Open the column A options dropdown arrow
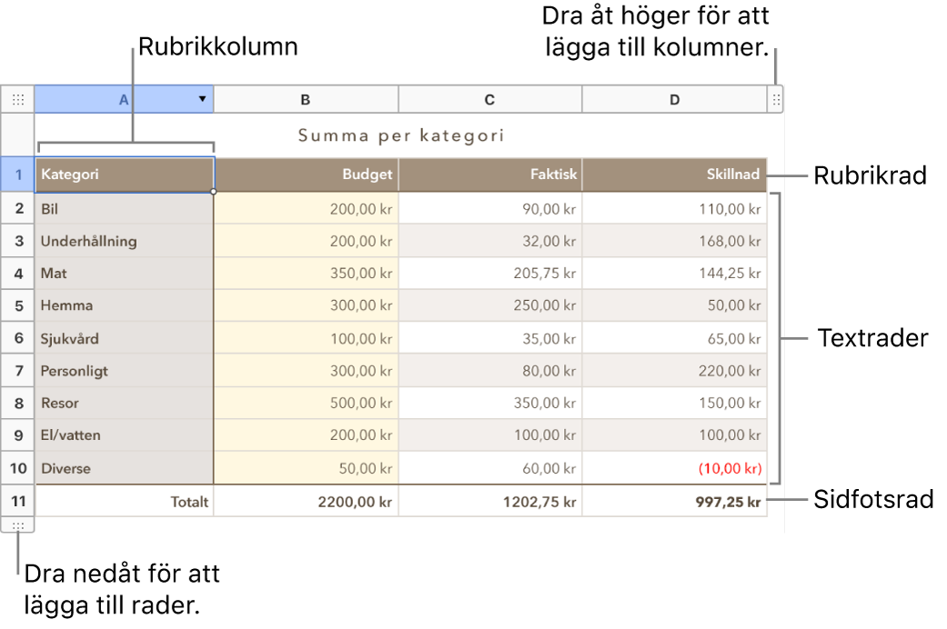Viewport: 947px width, 629px height. [x=200, y=98]
